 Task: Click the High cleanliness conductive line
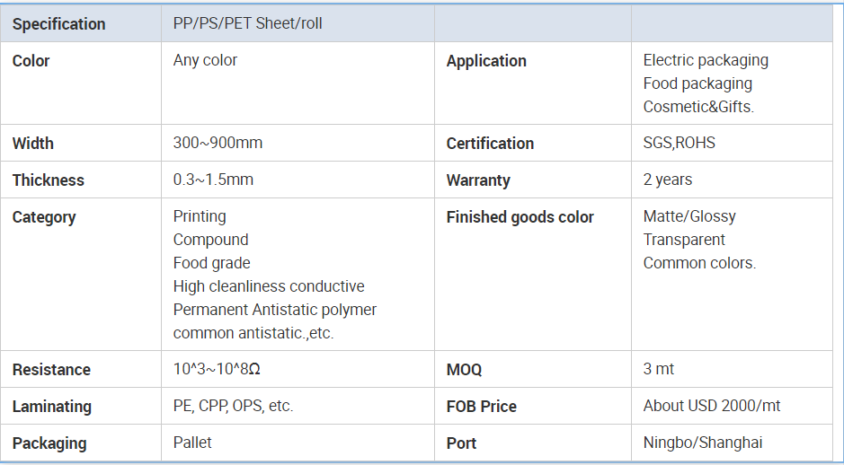(x=269, y=286)
